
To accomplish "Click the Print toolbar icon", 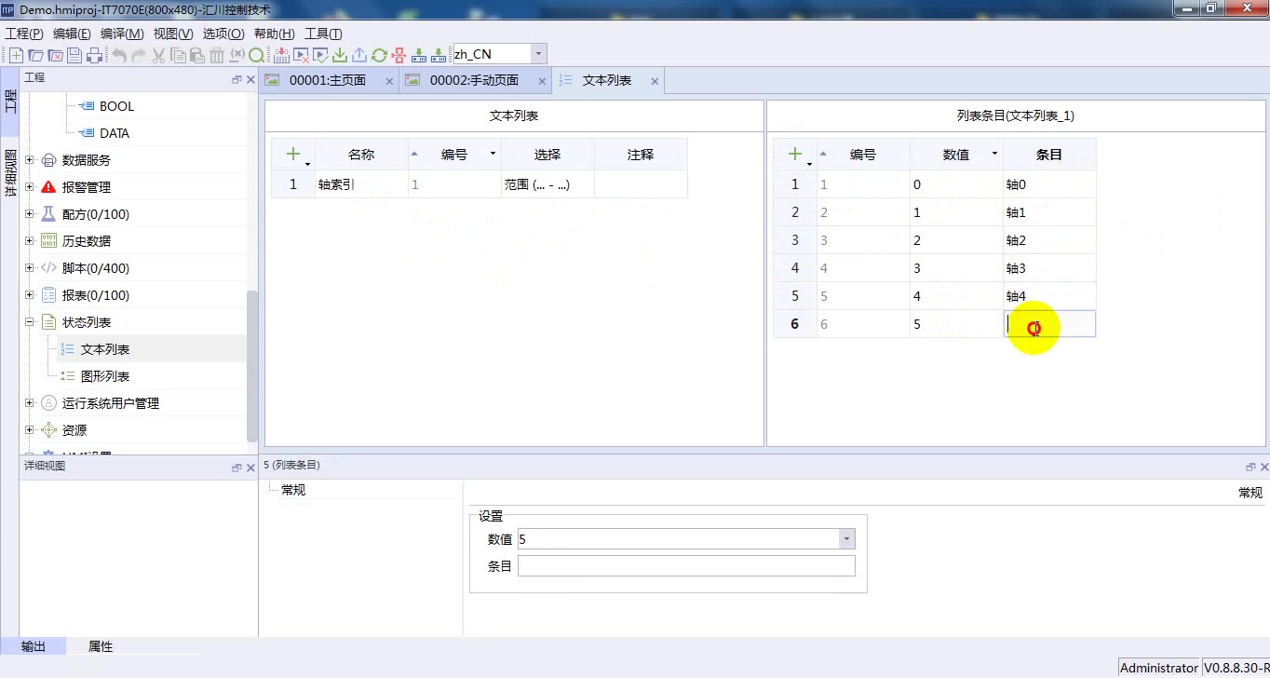I will pyautogui.click(x=95, y=55).
